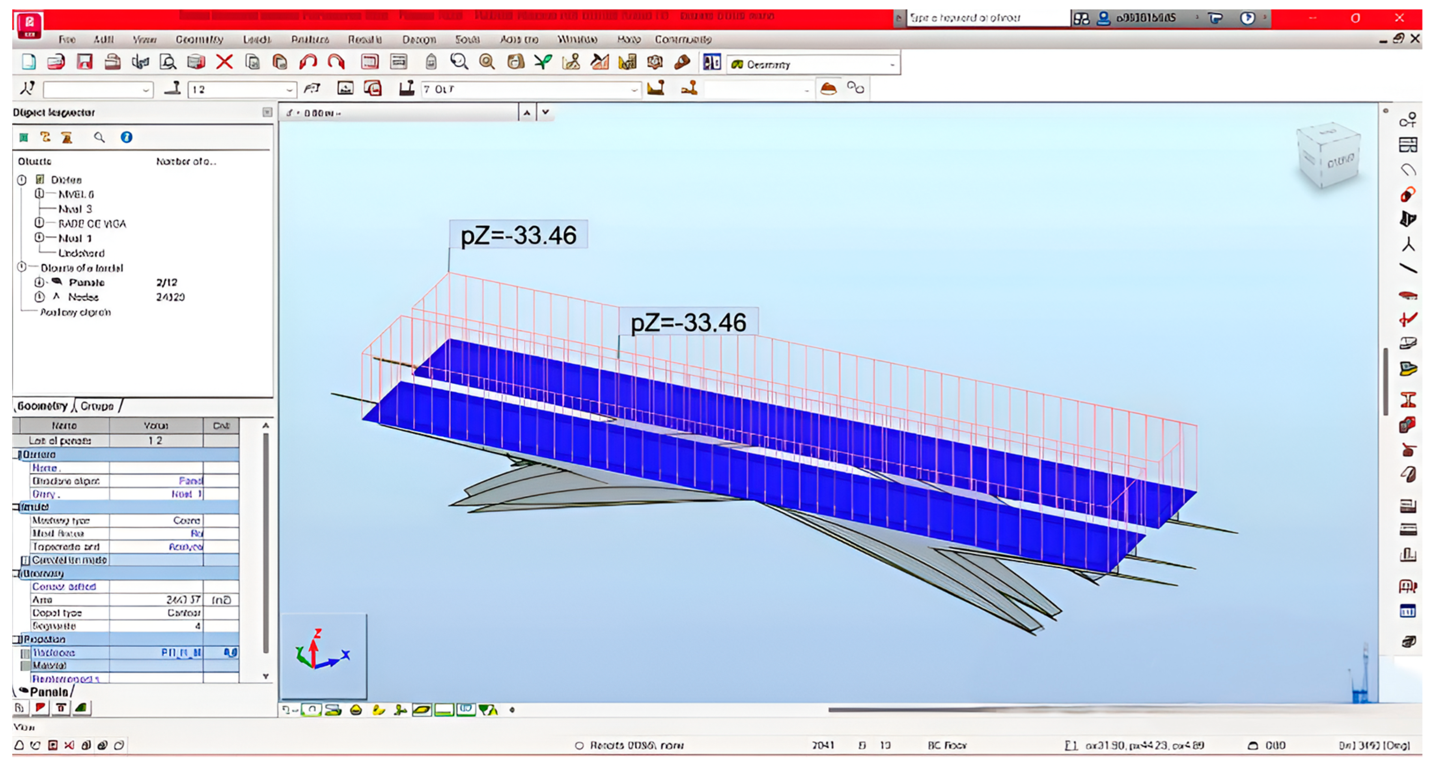Screen dimensions: 1435x775
Task: Toggle the first outlined display button below viewport
Action: [x=312, y=710]
